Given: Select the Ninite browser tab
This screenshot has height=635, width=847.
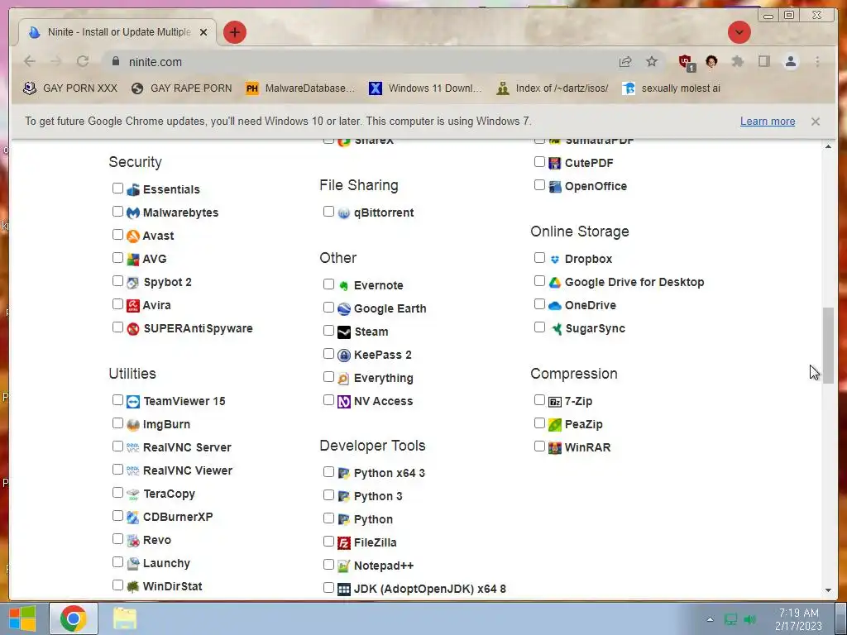Looking at the screenshot, I should click(117, 32).
